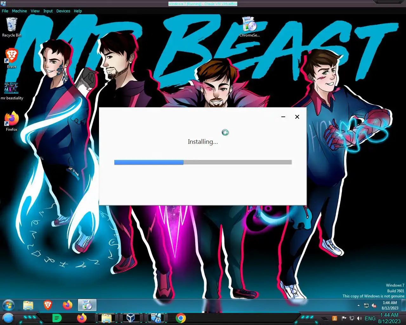406x325 pixels.
Task: Switch the ENG input language indicator
Action: tap(370, 318)
